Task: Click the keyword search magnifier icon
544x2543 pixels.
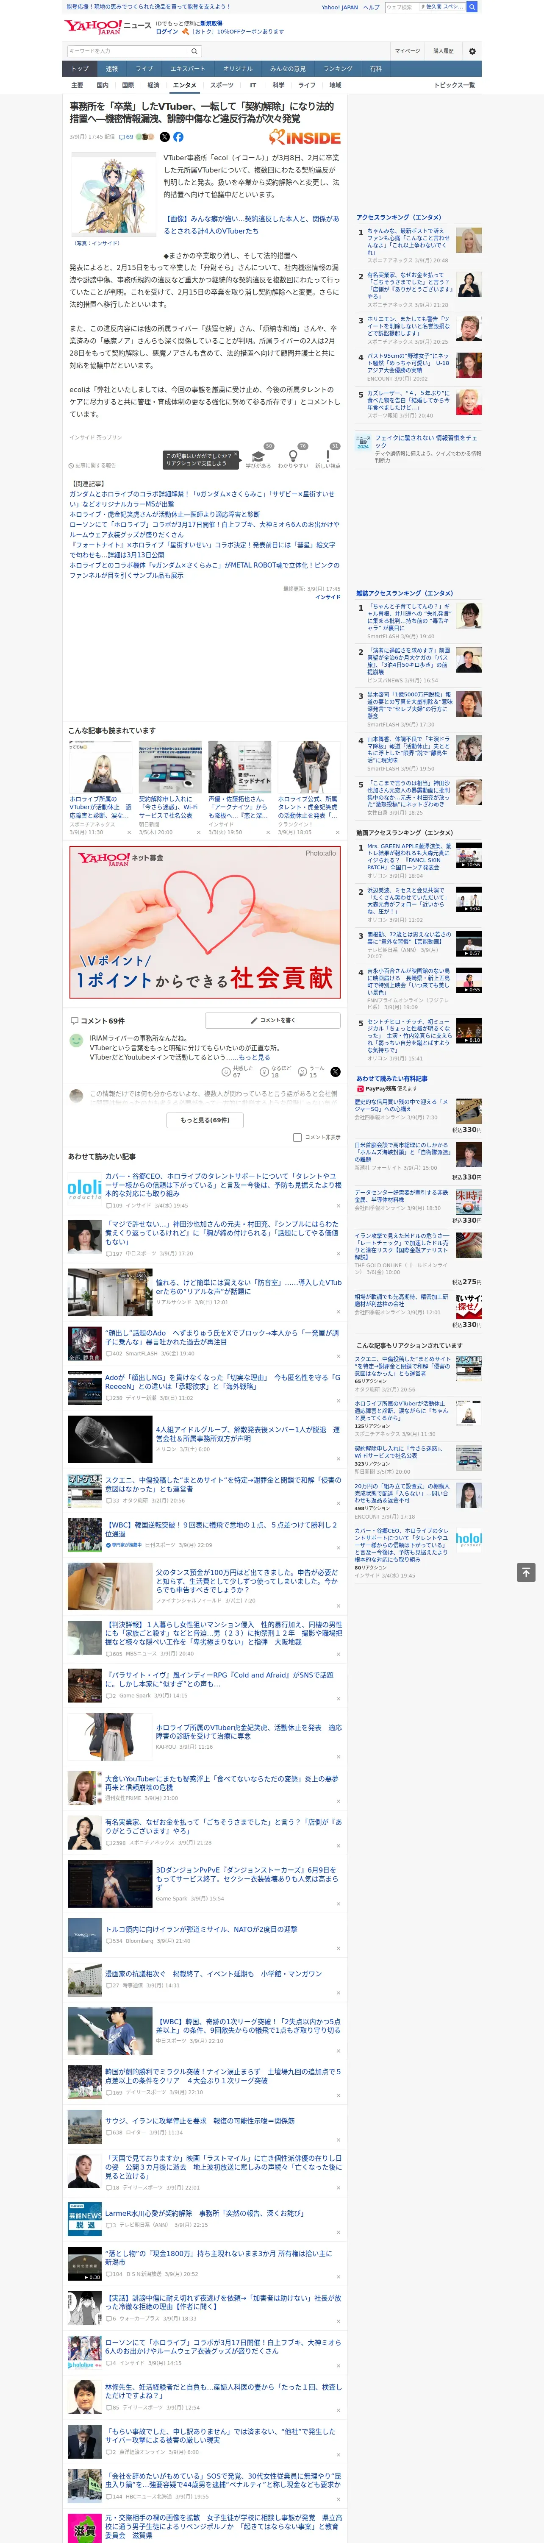Action: coord(194,51)
